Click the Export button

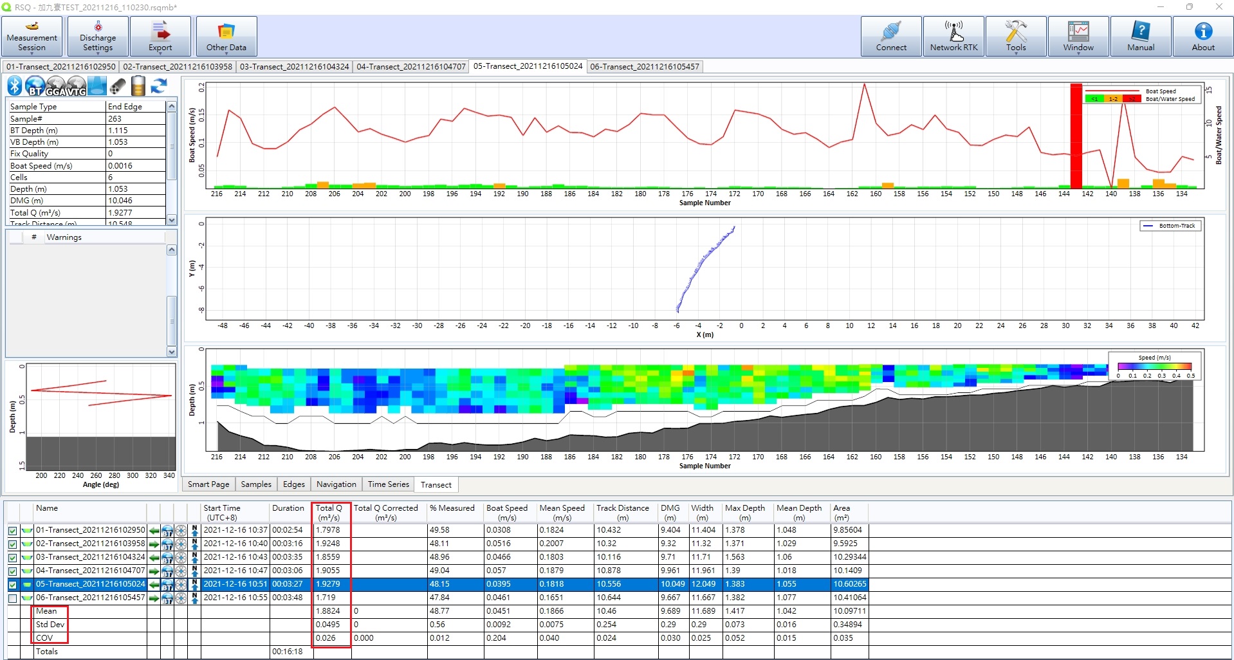tap(160, 37)
